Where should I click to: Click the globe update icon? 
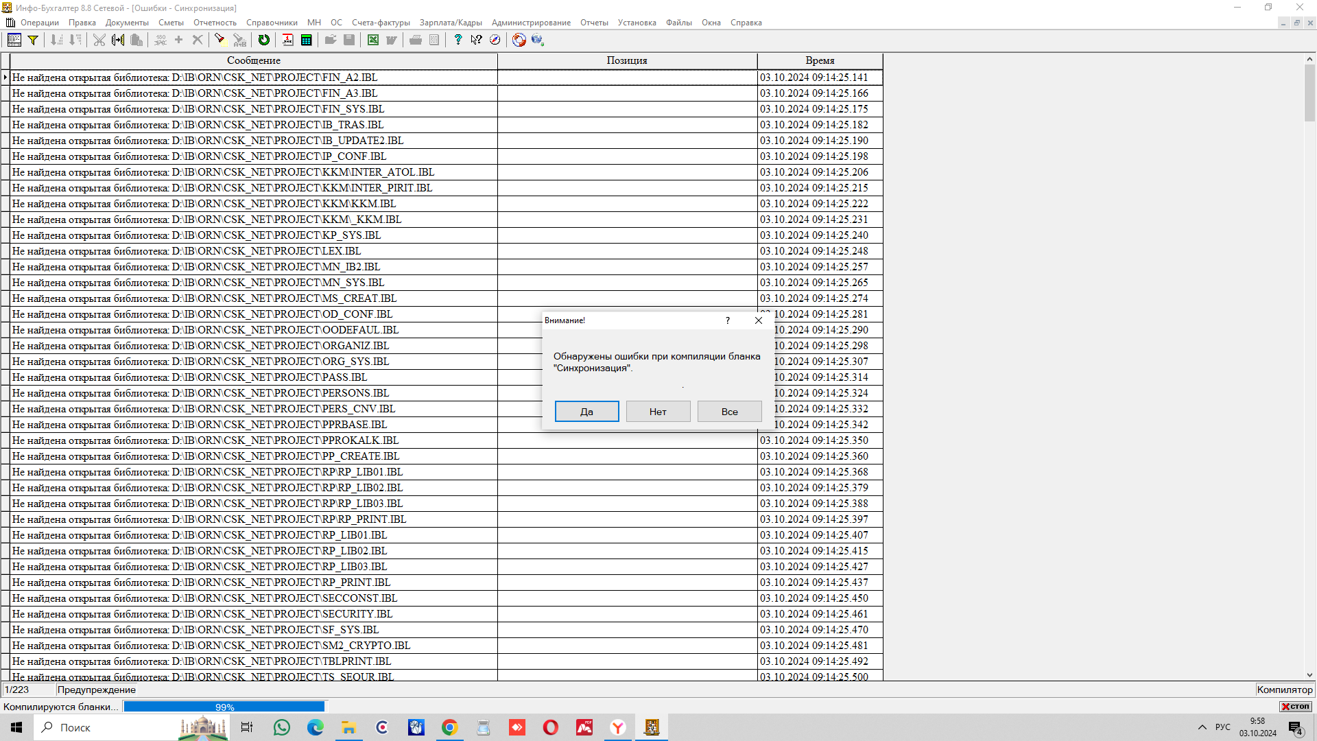(538, 40)
